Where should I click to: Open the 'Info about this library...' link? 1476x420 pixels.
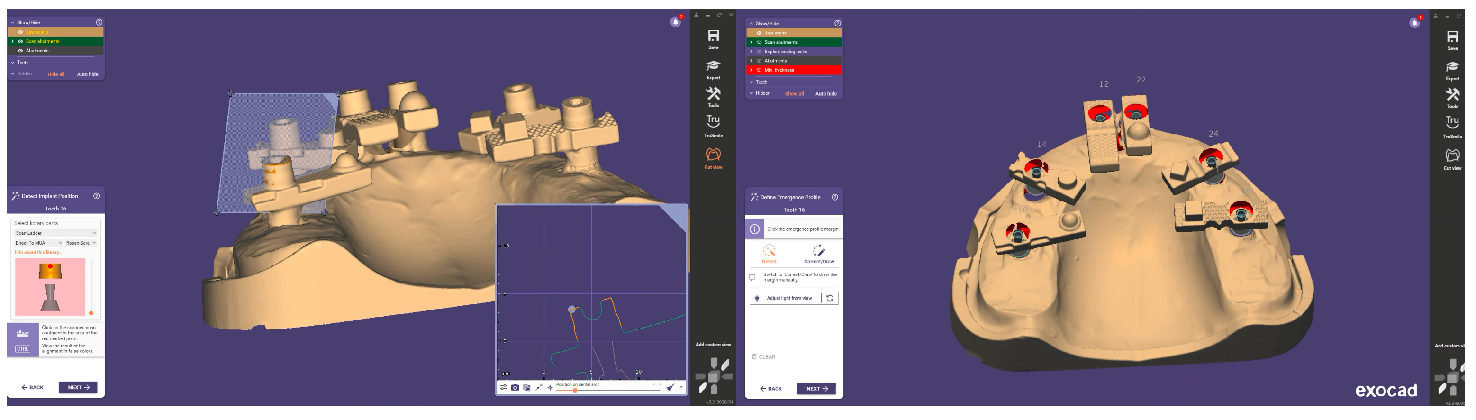(38, 253)
